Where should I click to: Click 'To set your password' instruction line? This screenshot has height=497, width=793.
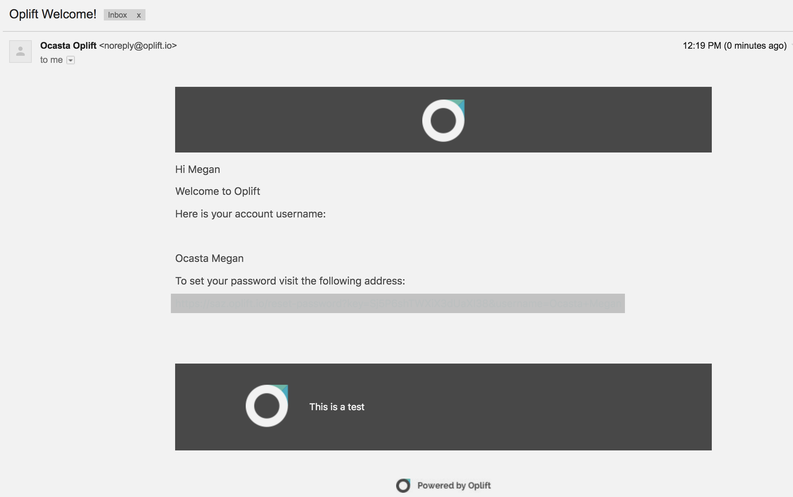click(x=290, y=281)
